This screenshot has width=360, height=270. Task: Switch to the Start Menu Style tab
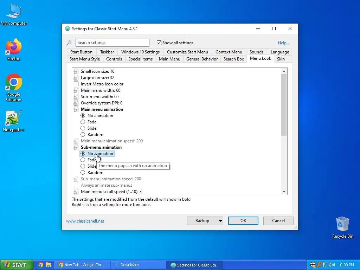(x=85, y=59)
